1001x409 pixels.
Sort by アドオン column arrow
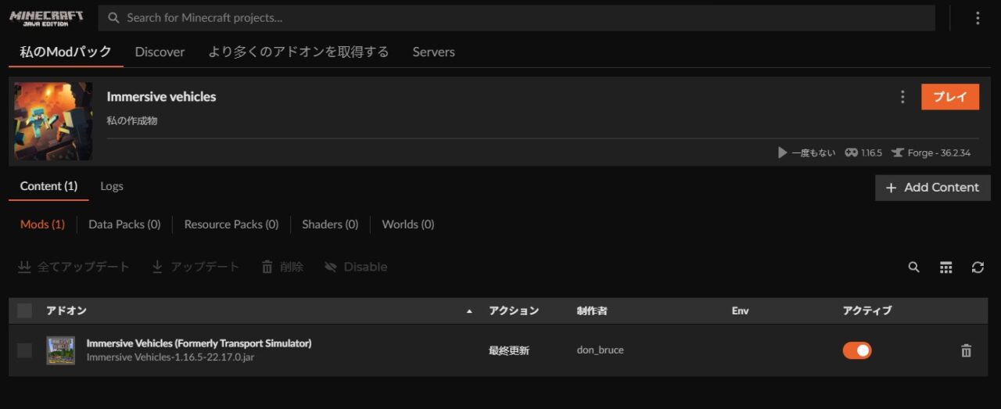pos(469,311)
